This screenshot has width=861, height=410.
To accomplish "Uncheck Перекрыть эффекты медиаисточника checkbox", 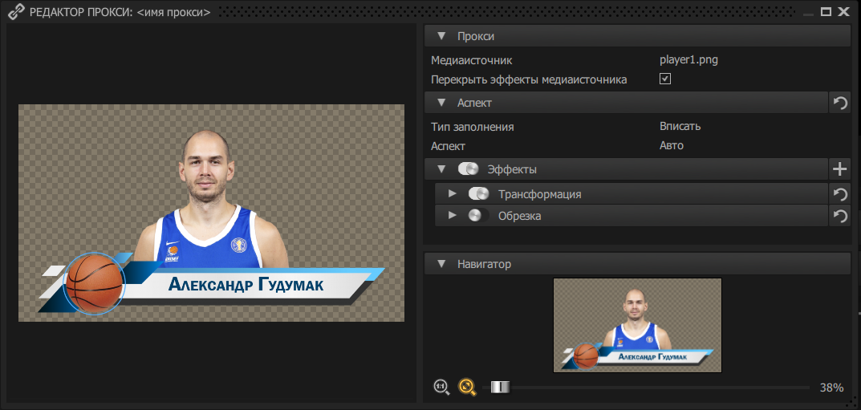I will (664, 79).
